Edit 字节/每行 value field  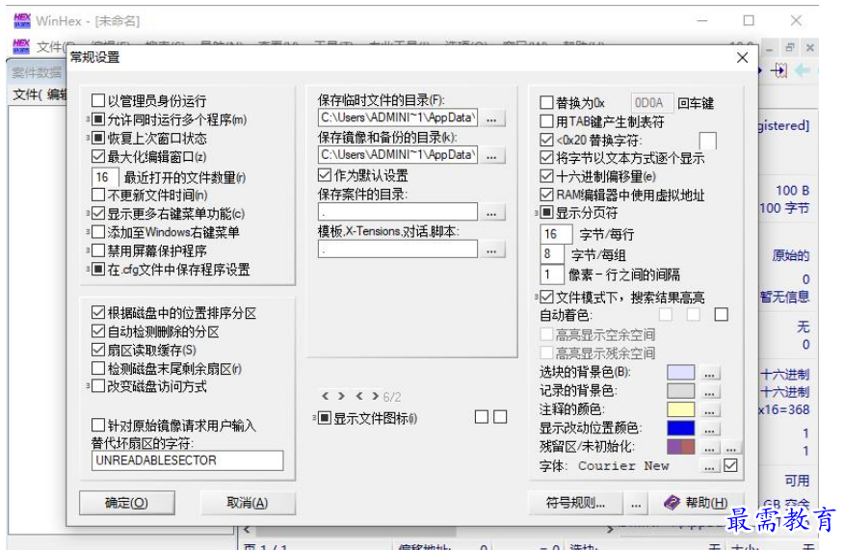[x=556, y=233]
